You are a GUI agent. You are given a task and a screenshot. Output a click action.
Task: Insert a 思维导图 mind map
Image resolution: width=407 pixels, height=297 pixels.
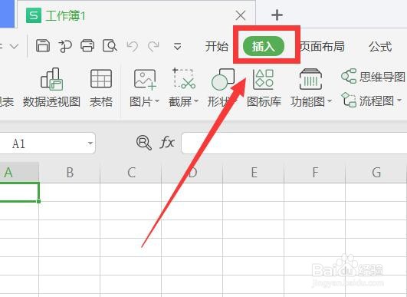coord(373,77)
